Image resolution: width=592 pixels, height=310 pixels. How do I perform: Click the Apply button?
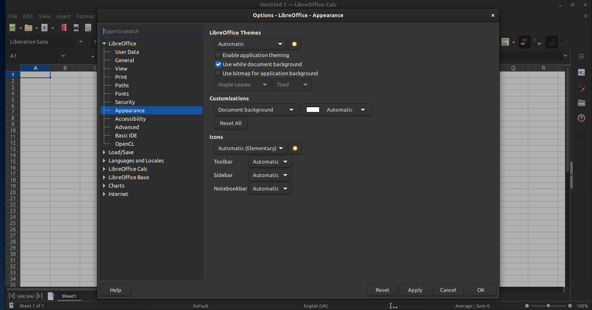click(x=415, y=290)
